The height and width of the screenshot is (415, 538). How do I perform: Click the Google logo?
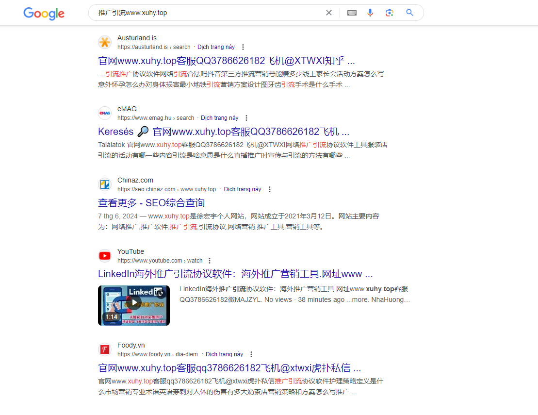(44, 14)
